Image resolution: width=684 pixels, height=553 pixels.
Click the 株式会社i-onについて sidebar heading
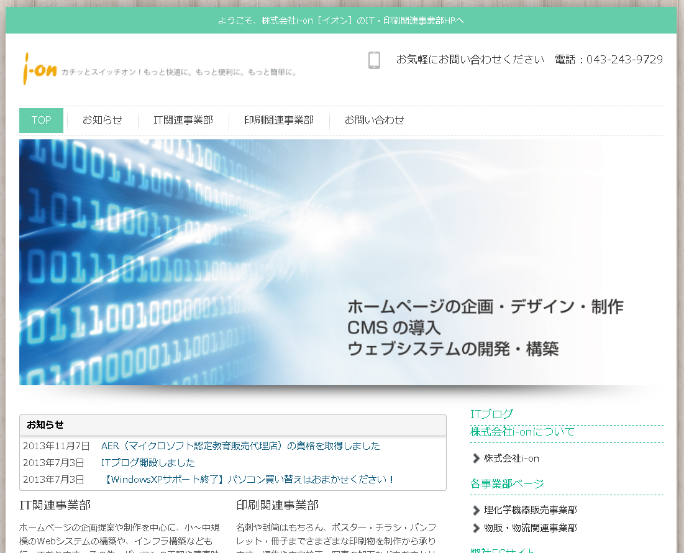[x=522, y=431]
